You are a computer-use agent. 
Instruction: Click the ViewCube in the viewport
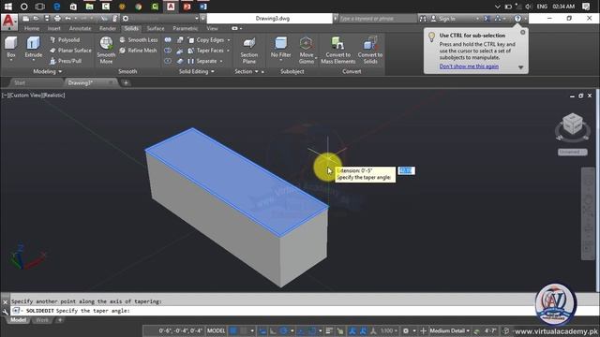[573, 125]
